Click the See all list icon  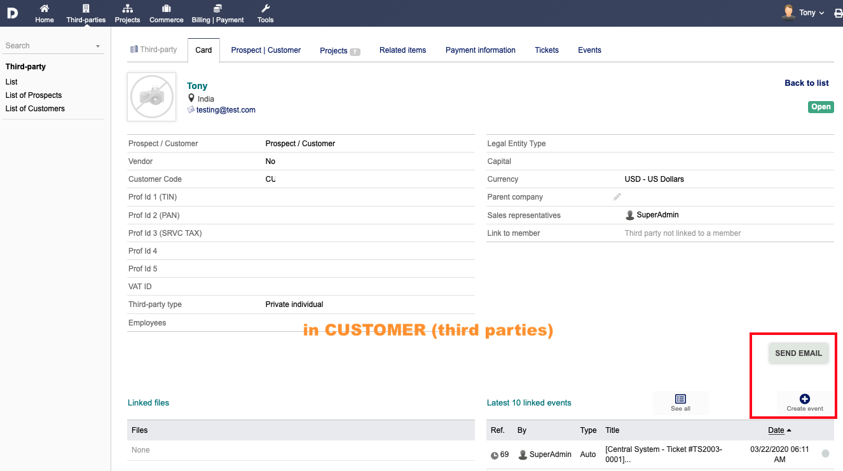pyautogui.click(x=680, y=399)
